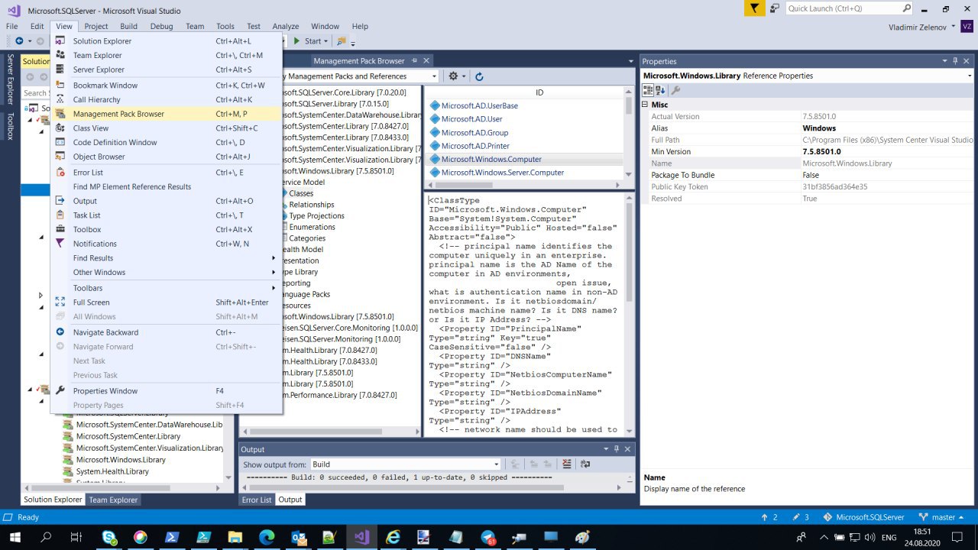Expand the Other Windows submenu
The height and width of the screenshot is (550, 978).
166,272
